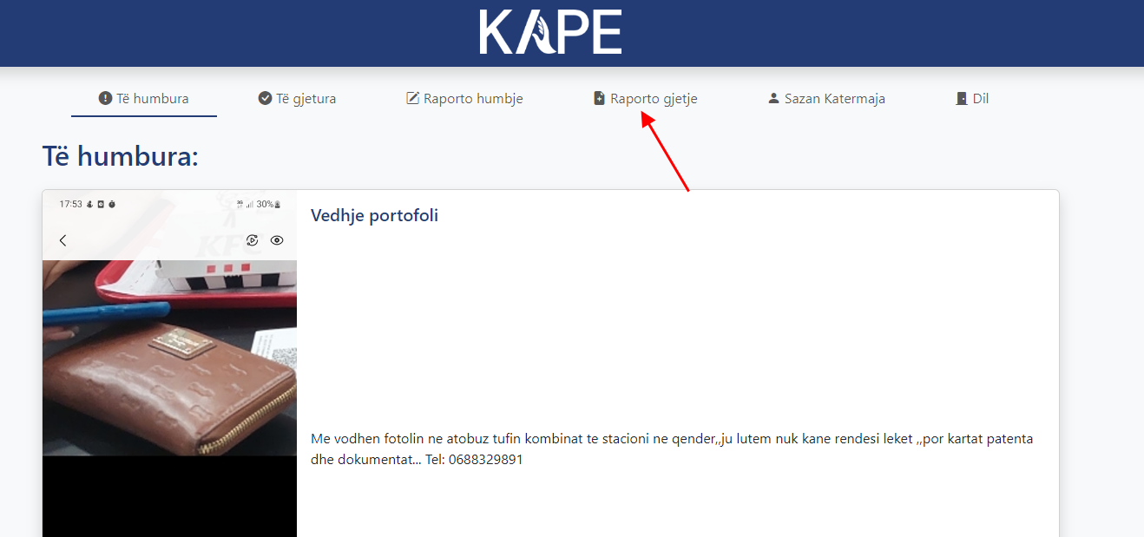Viewport: 1144px width, 537px height.
Task: Click the user icon beside Sazan Katermaja
Action: (774, 99)
